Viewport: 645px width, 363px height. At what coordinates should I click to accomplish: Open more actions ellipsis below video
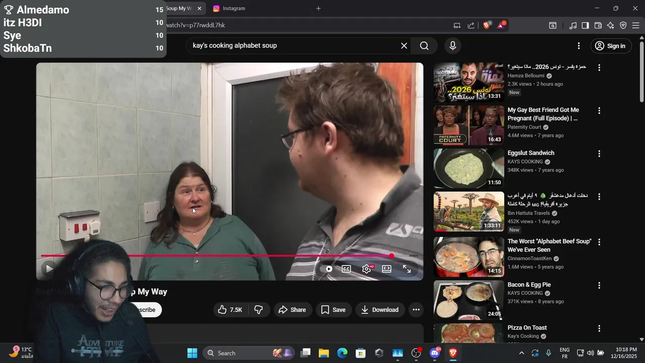click(x=416, y=310)
